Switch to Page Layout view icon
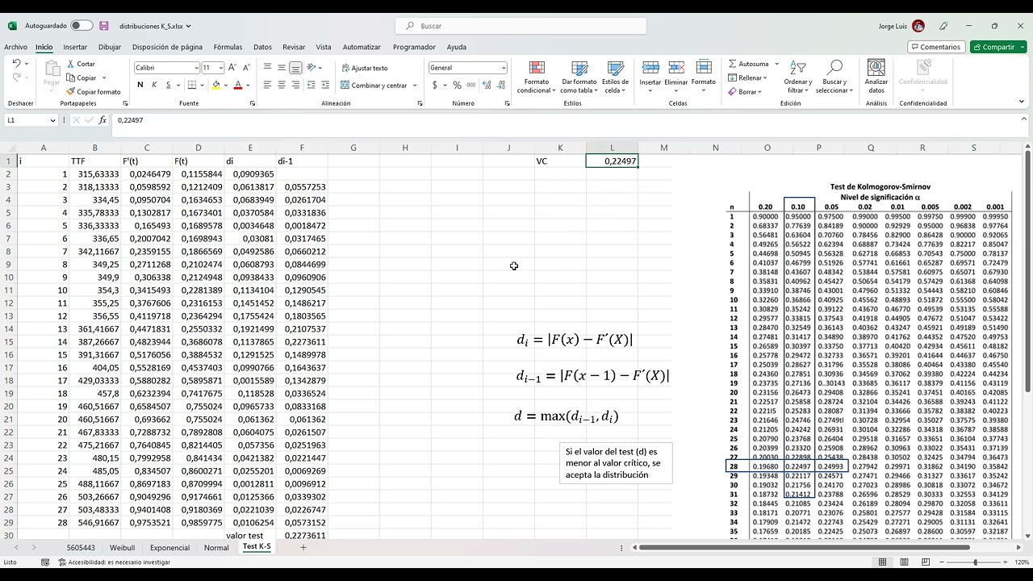This screenshot has height=581, width=1033. pyautogui.click(x=902, y=562)
